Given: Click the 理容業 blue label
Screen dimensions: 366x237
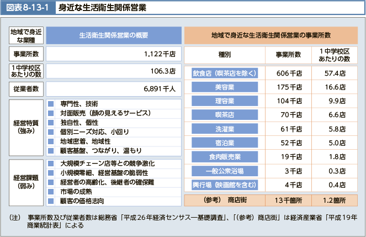Looking at the screenshot, I should tap(224, 101).
